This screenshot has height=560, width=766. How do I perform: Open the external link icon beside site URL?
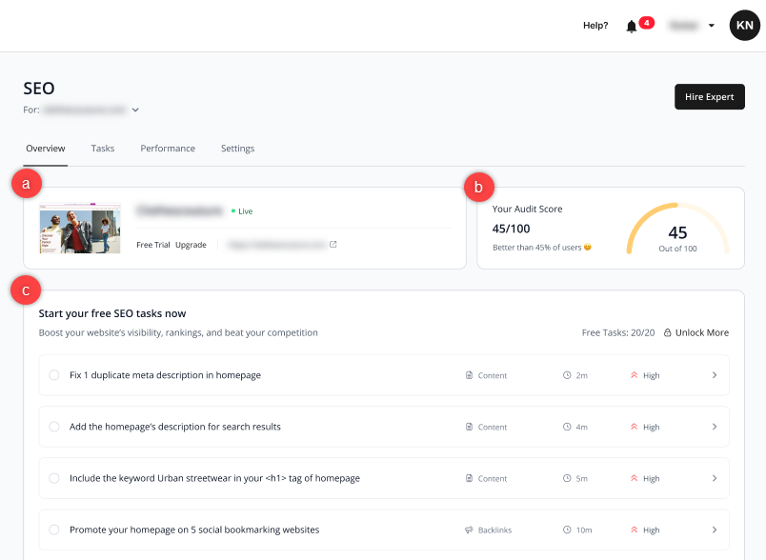pyautogui.click(x=333, y=244)
